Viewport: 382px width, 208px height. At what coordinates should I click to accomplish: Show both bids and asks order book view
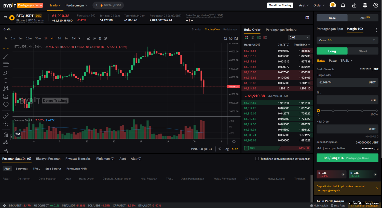pyautogui.click(x=247, y=37)
